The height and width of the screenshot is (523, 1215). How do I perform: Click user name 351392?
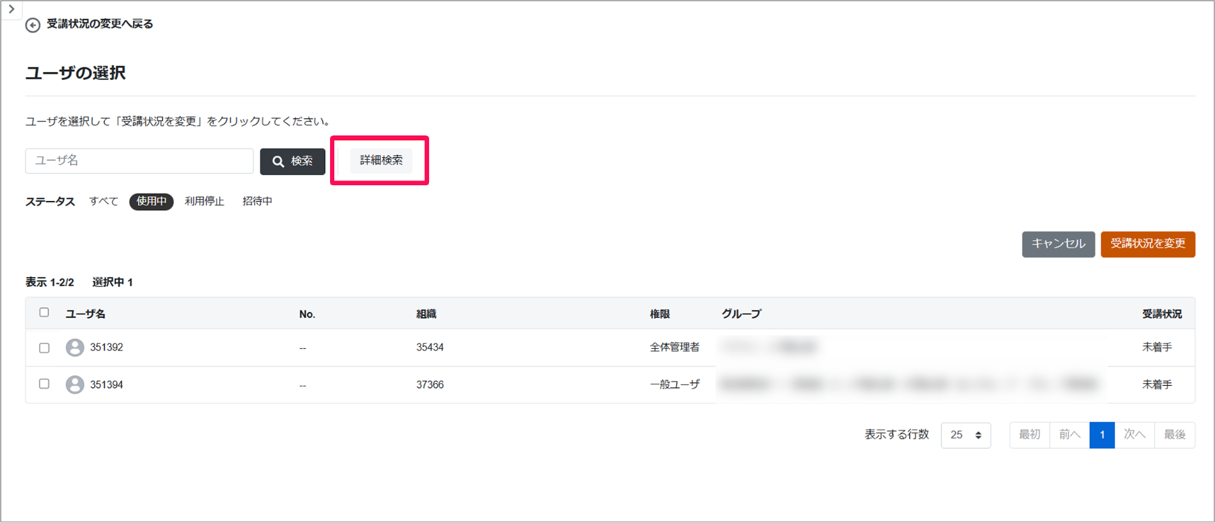click(x=106, y=347)
